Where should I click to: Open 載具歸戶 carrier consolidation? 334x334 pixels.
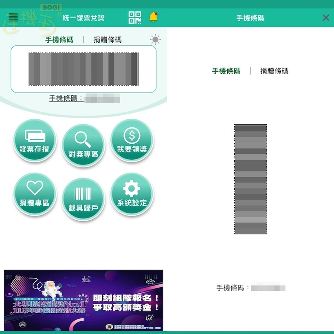[83, 198]
